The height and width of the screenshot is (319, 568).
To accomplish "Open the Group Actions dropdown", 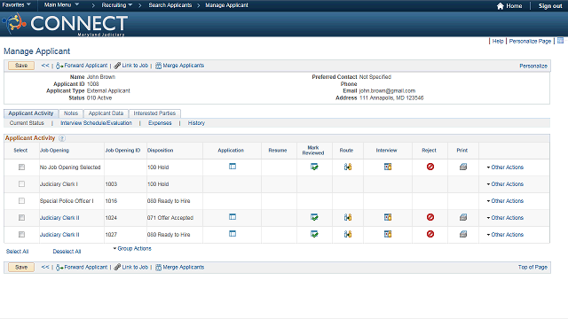I will (x=132, y=248).
